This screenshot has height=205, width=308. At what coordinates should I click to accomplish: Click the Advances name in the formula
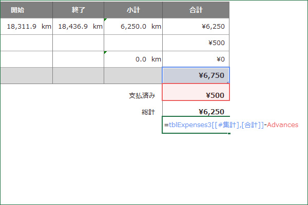click(282, 125)
